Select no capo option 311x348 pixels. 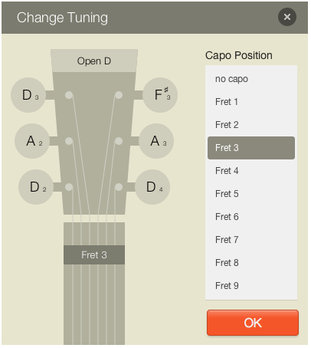tap(251, 79)
